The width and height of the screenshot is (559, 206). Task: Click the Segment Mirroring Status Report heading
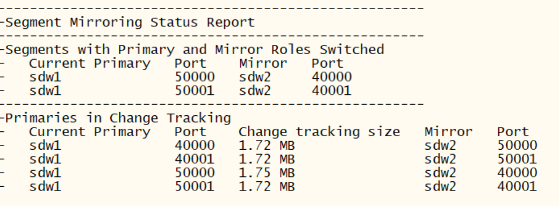130,23
